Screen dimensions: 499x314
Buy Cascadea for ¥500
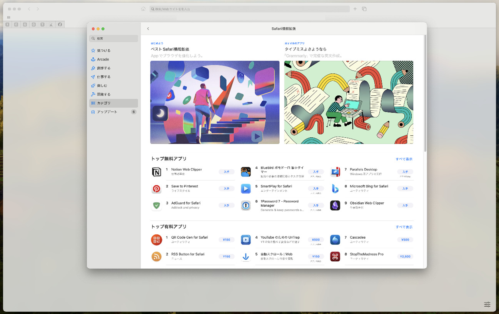[405, 240]
